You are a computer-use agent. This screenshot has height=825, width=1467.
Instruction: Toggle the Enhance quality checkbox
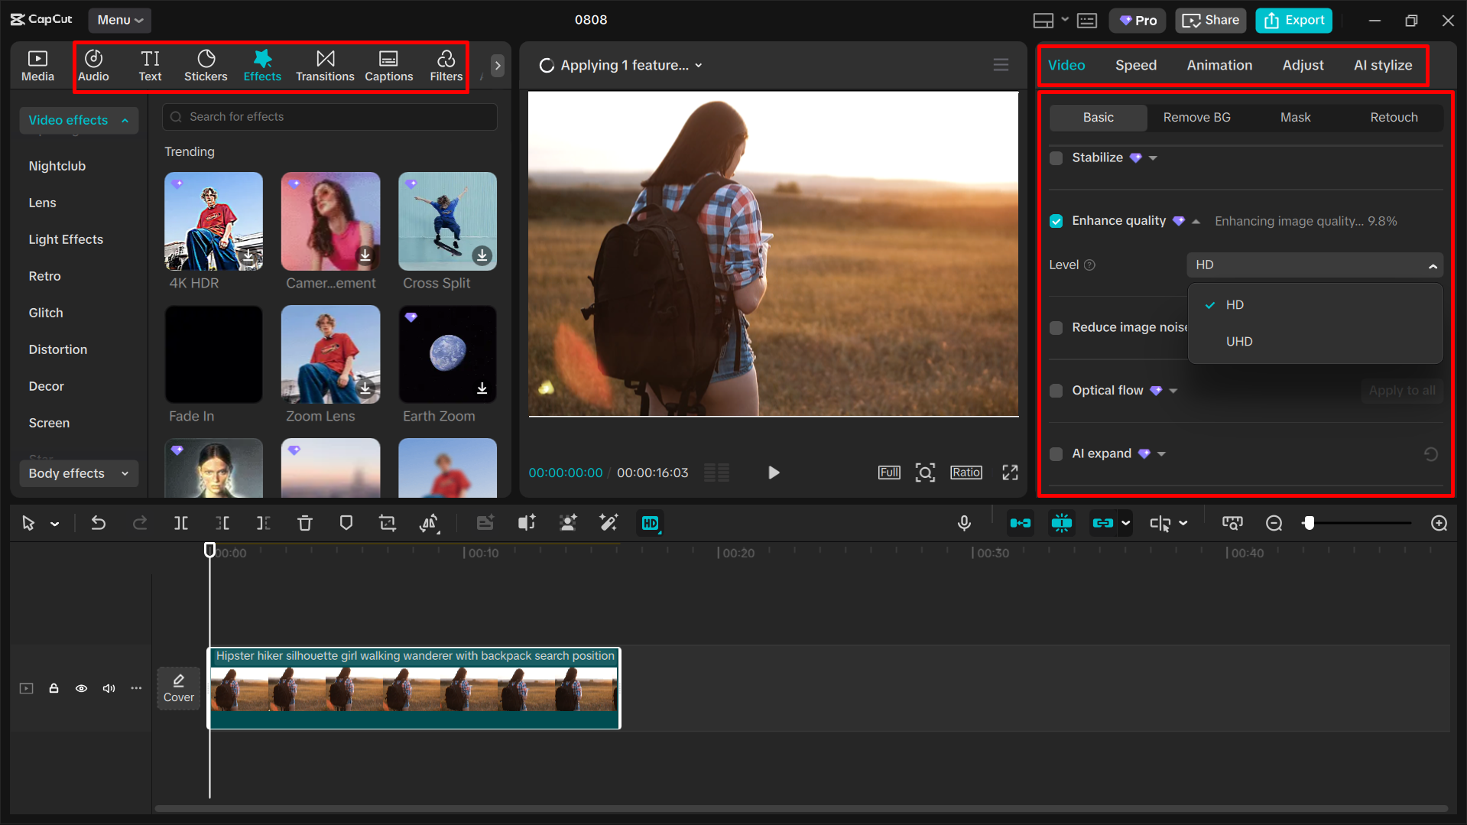[1056, 221]
